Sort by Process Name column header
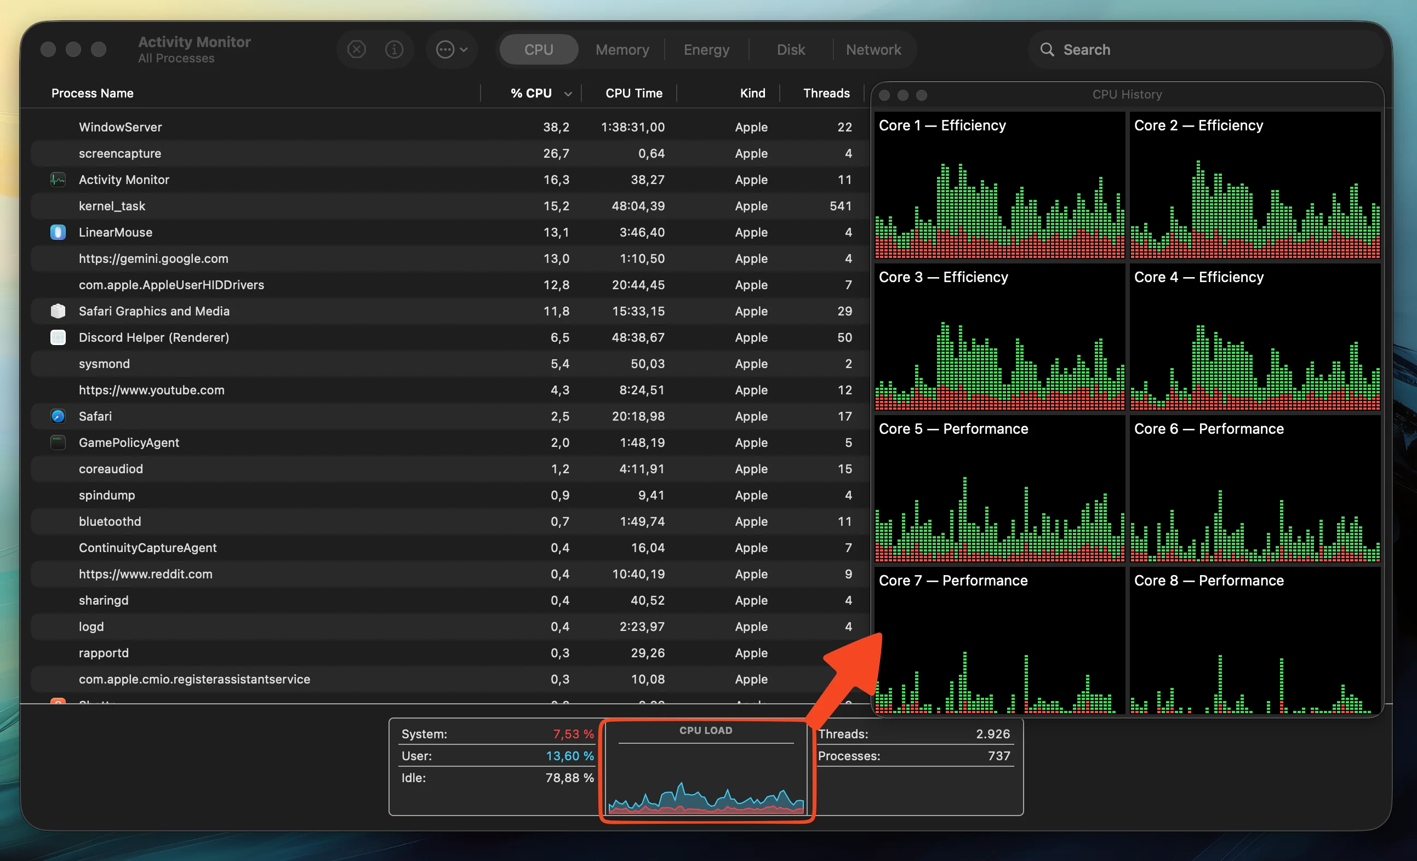1417x861 pixels. [x=93, y=93]
